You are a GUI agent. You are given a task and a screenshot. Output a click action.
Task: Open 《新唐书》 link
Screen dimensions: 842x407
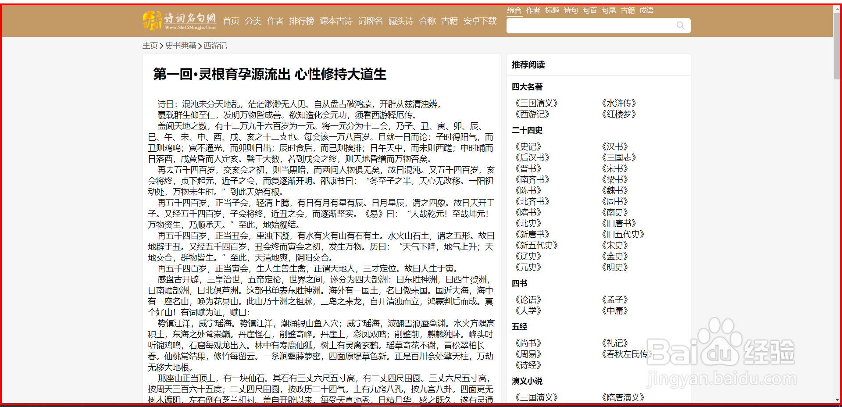click(x=532, y=234)
